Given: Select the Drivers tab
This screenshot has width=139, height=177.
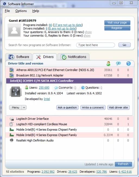Looking at the screenshot, I should tap(45, 57).
